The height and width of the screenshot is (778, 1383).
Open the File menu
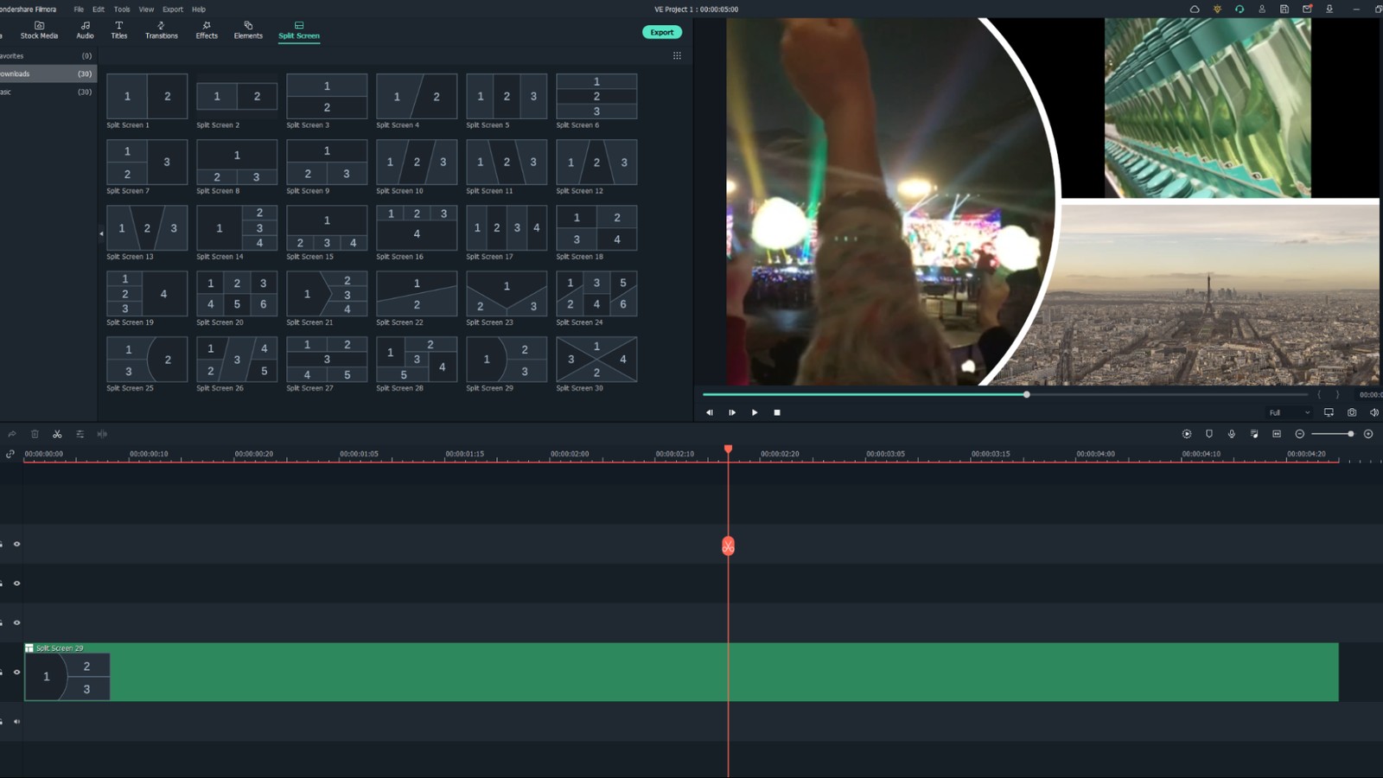pyautogui.click(x=79, y=10)
